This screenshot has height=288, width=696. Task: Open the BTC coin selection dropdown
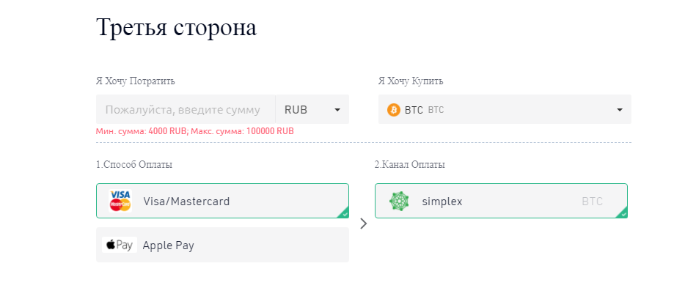coord(505,109)
